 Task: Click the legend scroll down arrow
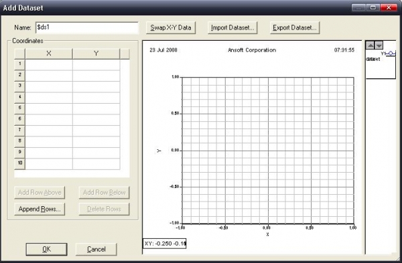point(379,46)
